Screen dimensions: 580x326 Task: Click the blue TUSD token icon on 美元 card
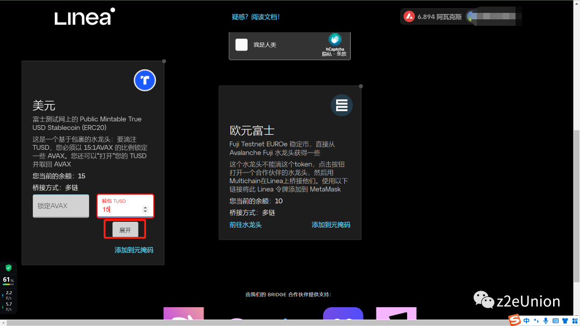[144, 80]
